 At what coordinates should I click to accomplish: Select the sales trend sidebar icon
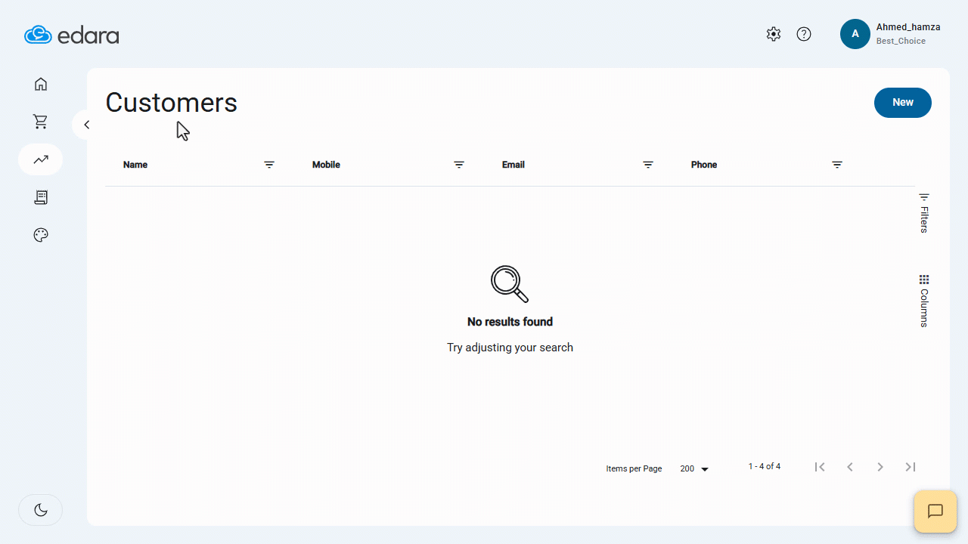click(x=41, y=159)
